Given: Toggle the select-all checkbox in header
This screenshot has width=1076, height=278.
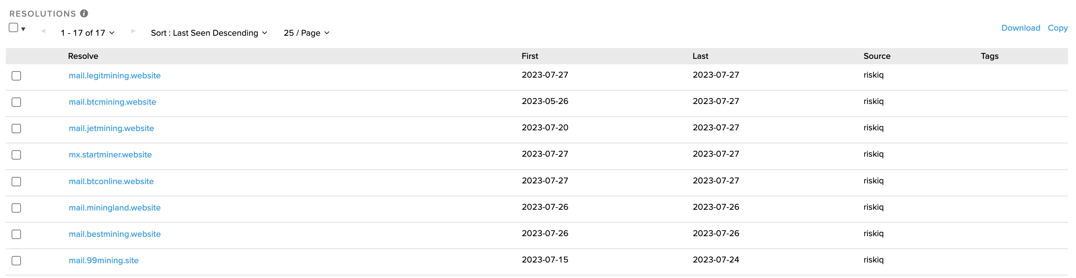Looking at the screenshot, I should [x=13, y=27].
